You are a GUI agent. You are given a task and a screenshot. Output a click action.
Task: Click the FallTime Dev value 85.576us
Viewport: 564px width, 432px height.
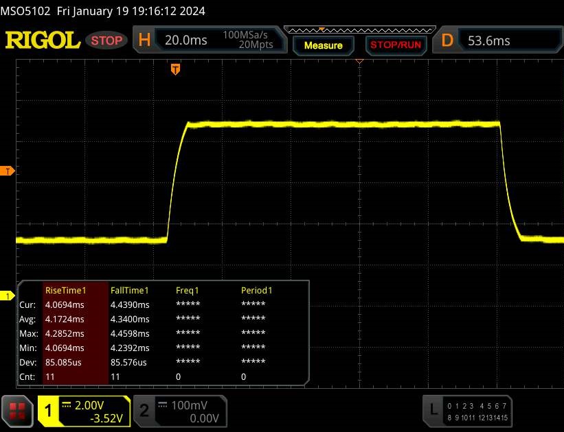tap(128, 362)
